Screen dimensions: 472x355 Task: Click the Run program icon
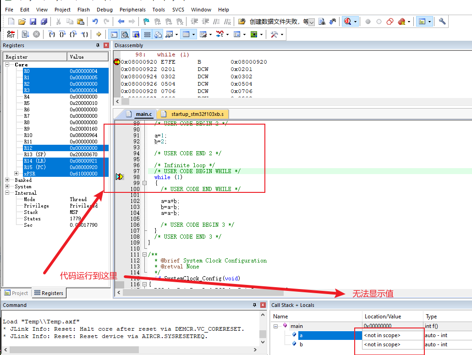pyautogui.click(x=25, y=34)
